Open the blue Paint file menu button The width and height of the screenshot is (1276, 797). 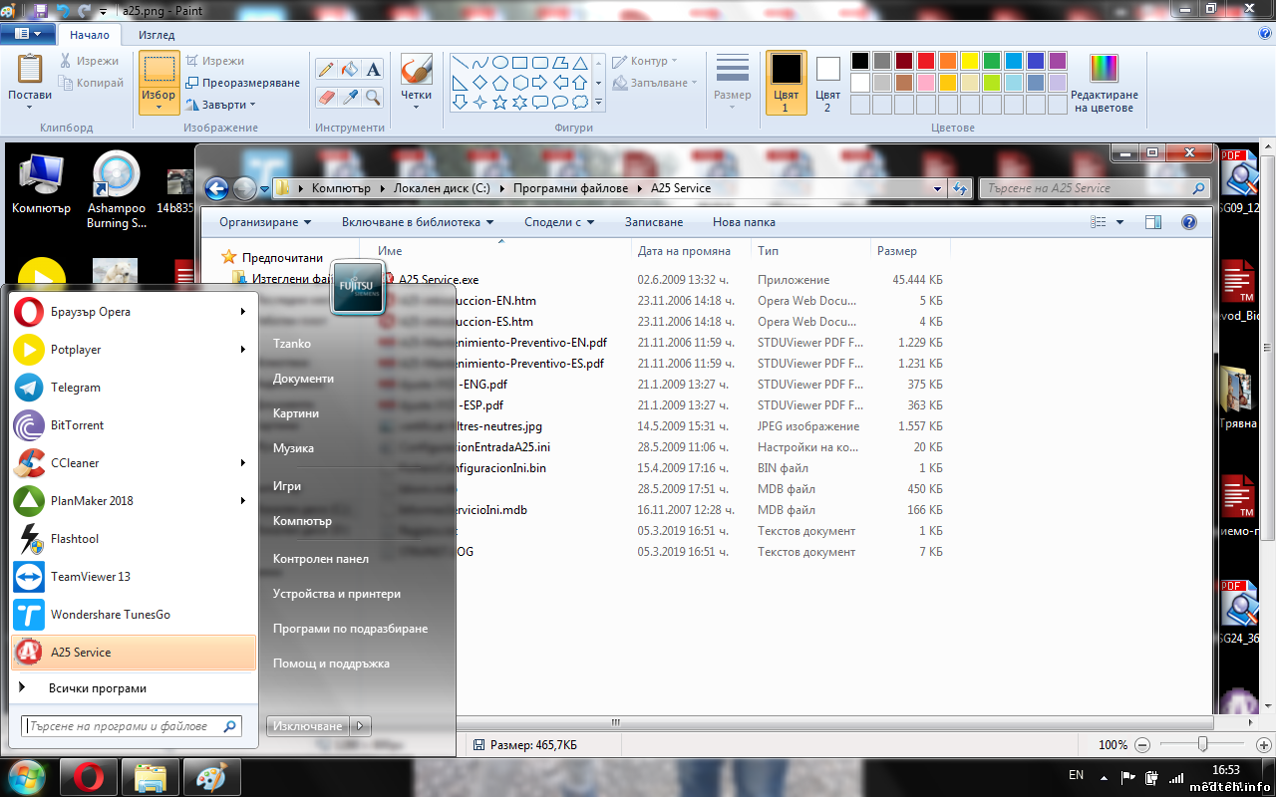tap(28, 34)
